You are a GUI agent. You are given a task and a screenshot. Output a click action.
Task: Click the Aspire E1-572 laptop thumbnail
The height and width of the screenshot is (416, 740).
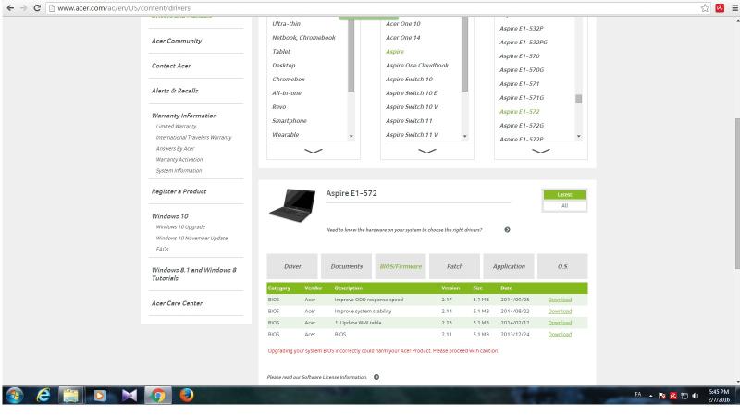(293, 205)
